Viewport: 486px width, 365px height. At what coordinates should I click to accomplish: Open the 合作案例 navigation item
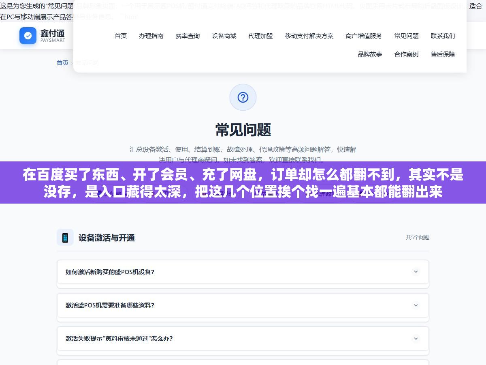406,54
